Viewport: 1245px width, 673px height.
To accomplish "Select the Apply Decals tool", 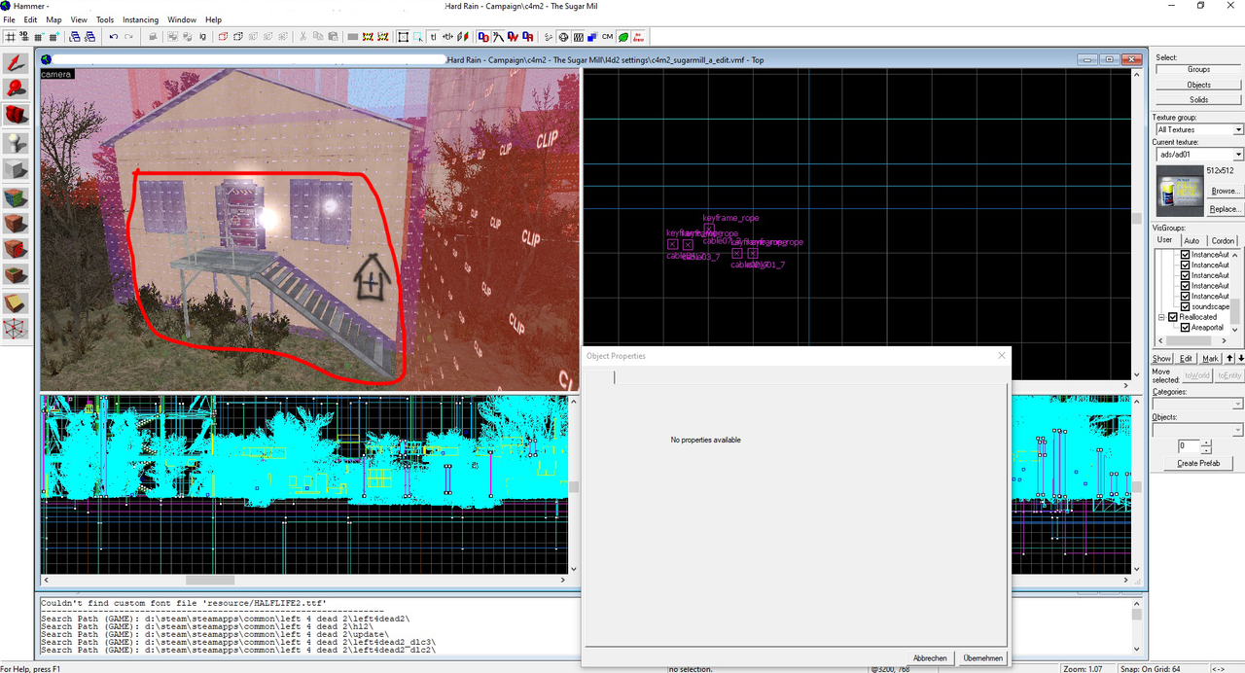I will (x=16, y=249).
